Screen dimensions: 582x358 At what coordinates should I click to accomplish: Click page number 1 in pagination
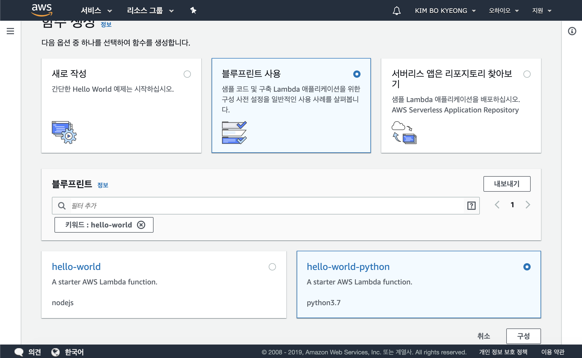click(x=512, y=205)
